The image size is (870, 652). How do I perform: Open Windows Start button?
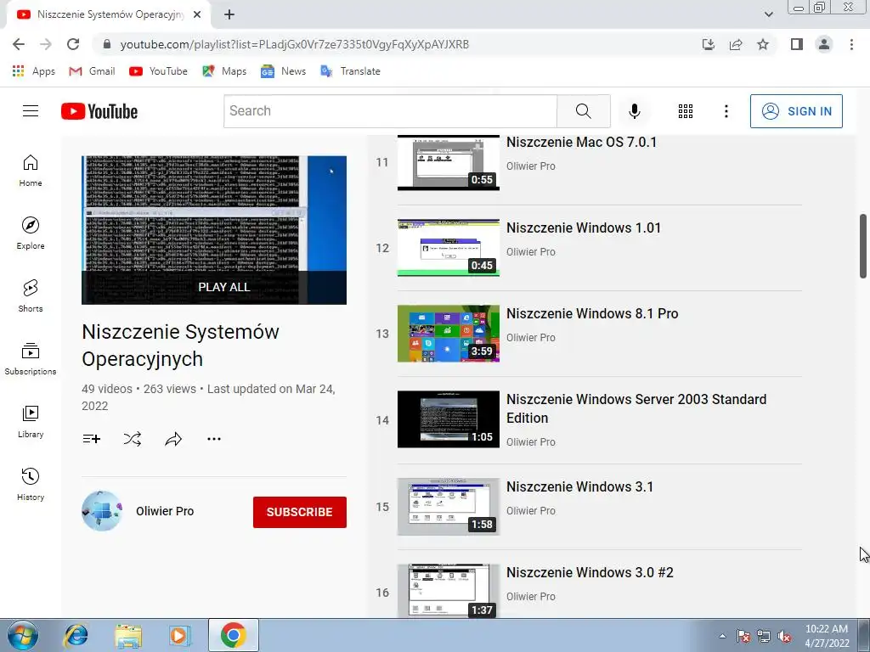point(21,635)
